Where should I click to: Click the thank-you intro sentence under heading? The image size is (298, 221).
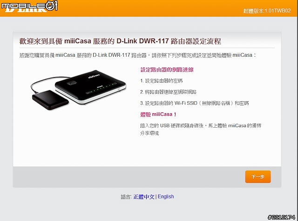pos(138,55)
